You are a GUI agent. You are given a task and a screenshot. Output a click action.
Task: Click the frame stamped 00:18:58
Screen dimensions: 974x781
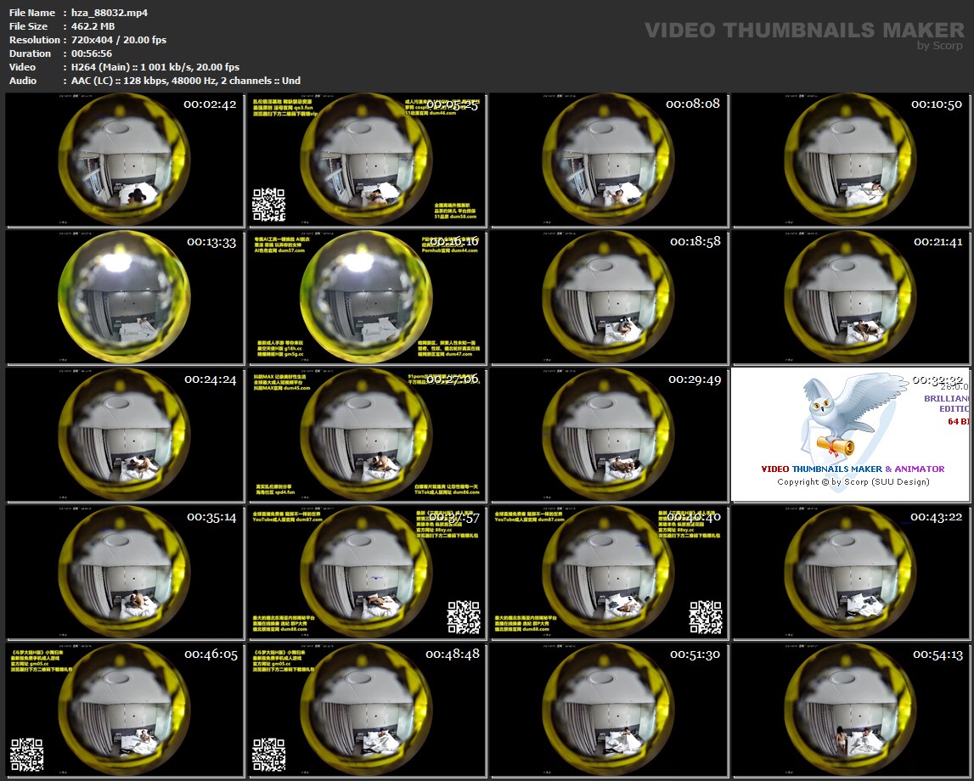(609, 297)
